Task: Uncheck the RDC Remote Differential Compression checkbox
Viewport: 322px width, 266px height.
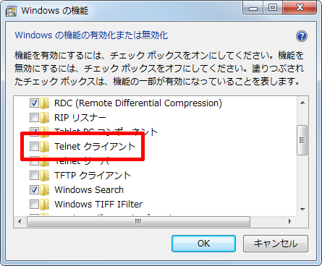Action: [x=34, y=103]
